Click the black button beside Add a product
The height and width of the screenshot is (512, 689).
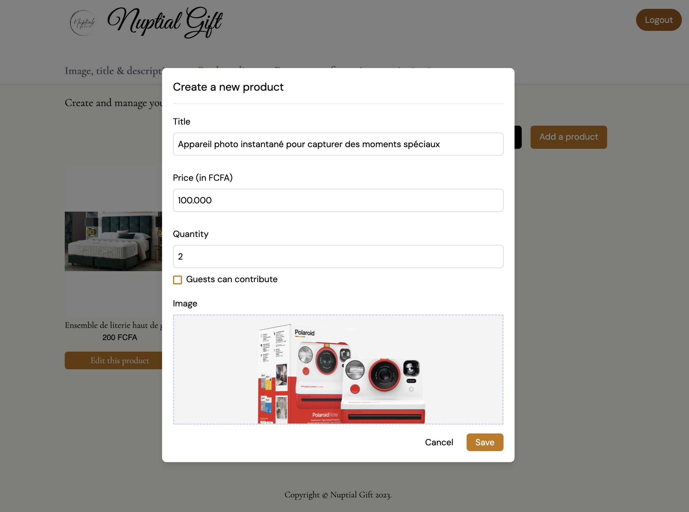(x=518, y=137)
